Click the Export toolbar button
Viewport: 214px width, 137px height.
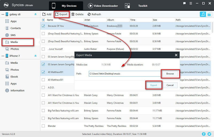62,14
